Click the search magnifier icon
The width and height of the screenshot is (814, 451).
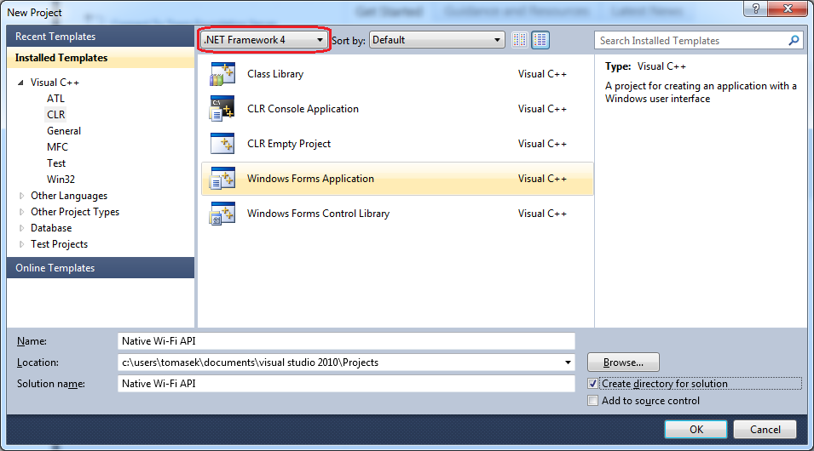pos(794,41)
